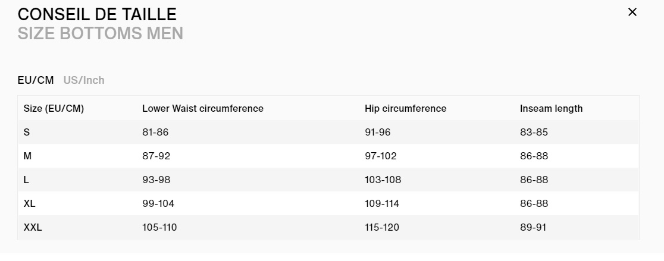The width and height of the screenshot is (664, 261).
Task: Click the Hip circumference column header
Action: click(x=405, y=108)
